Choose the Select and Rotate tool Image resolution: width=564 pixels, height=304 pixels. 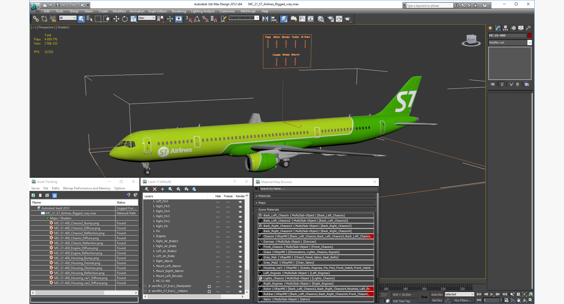click(x=125, y=19)
